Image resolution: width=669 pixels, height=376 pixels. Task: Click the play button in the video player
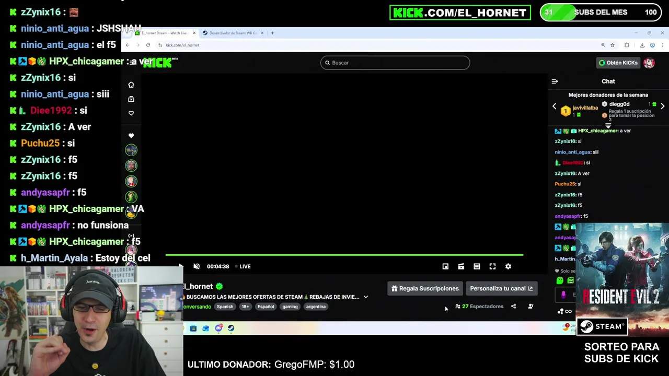pos(181,266)
